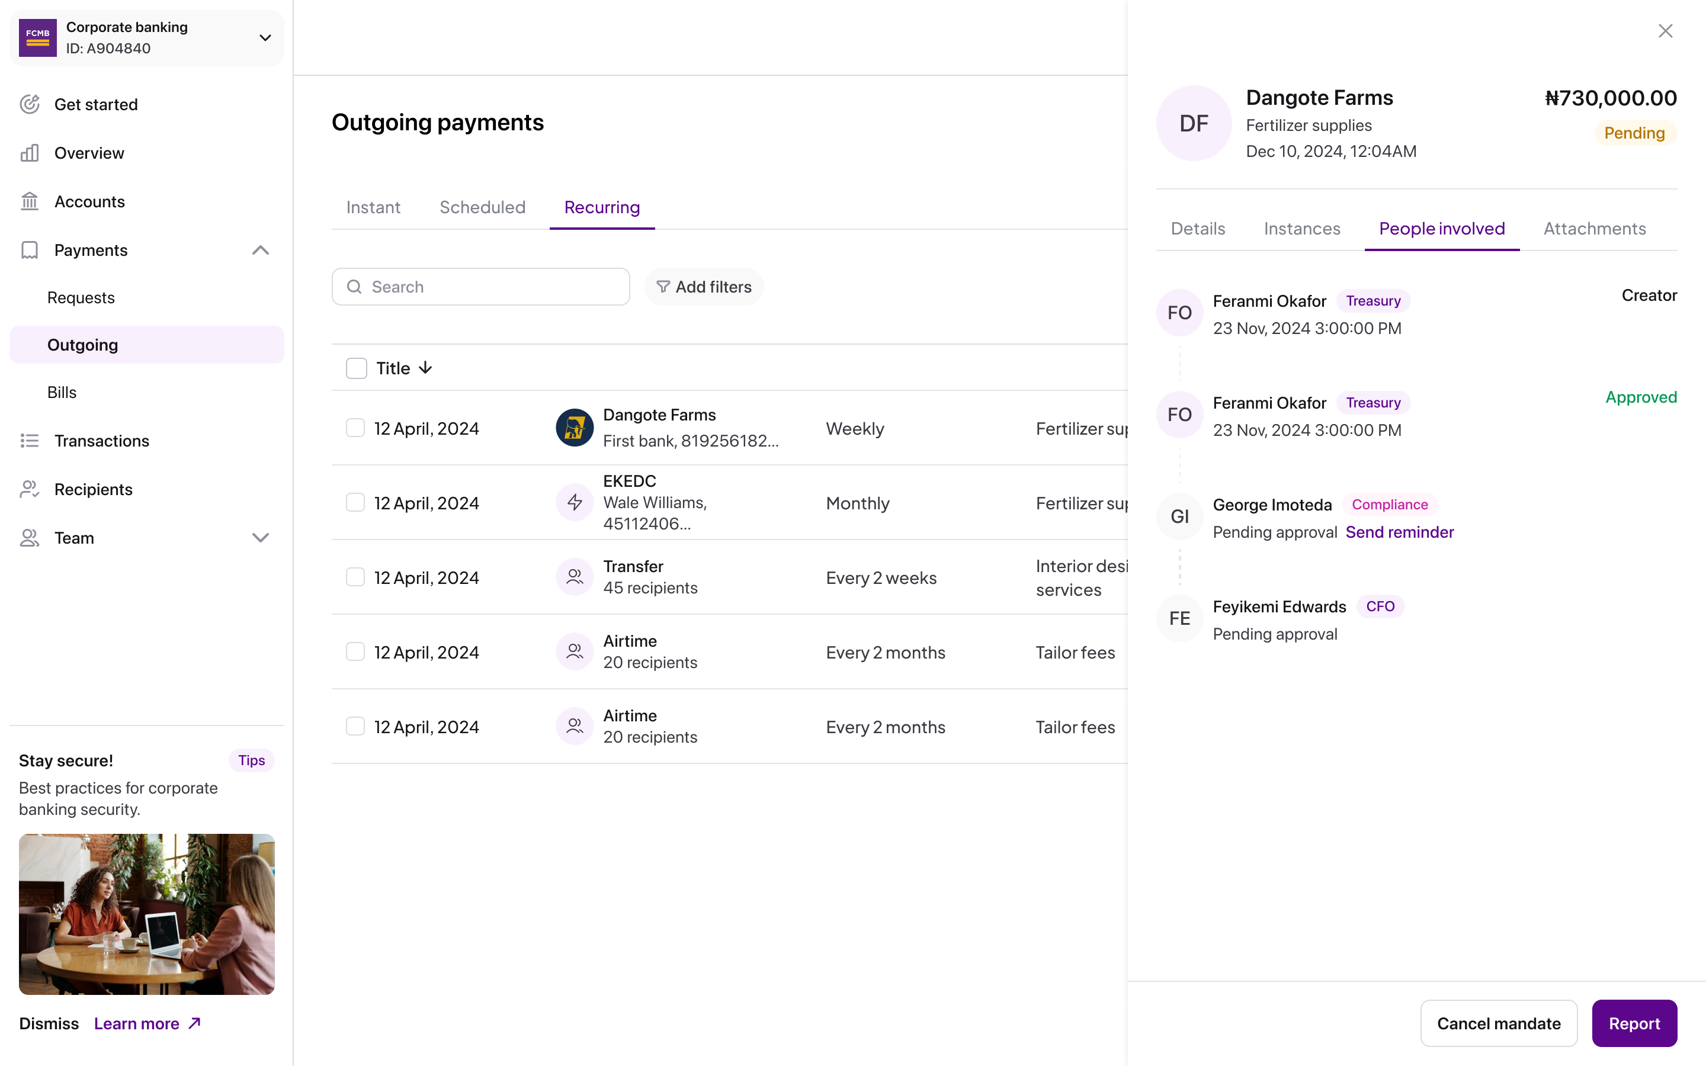Click the FE avatar for Feyikemi Edwards
The width and height of the screenshot is (1706, 1066).
click(x=1179, y=618)
